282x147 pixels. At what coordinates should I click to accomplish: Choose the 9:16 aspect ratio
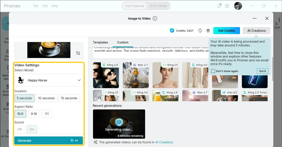pos(34,114)
